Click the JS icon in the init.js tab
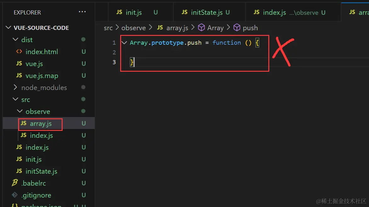 tap(119, 12)
